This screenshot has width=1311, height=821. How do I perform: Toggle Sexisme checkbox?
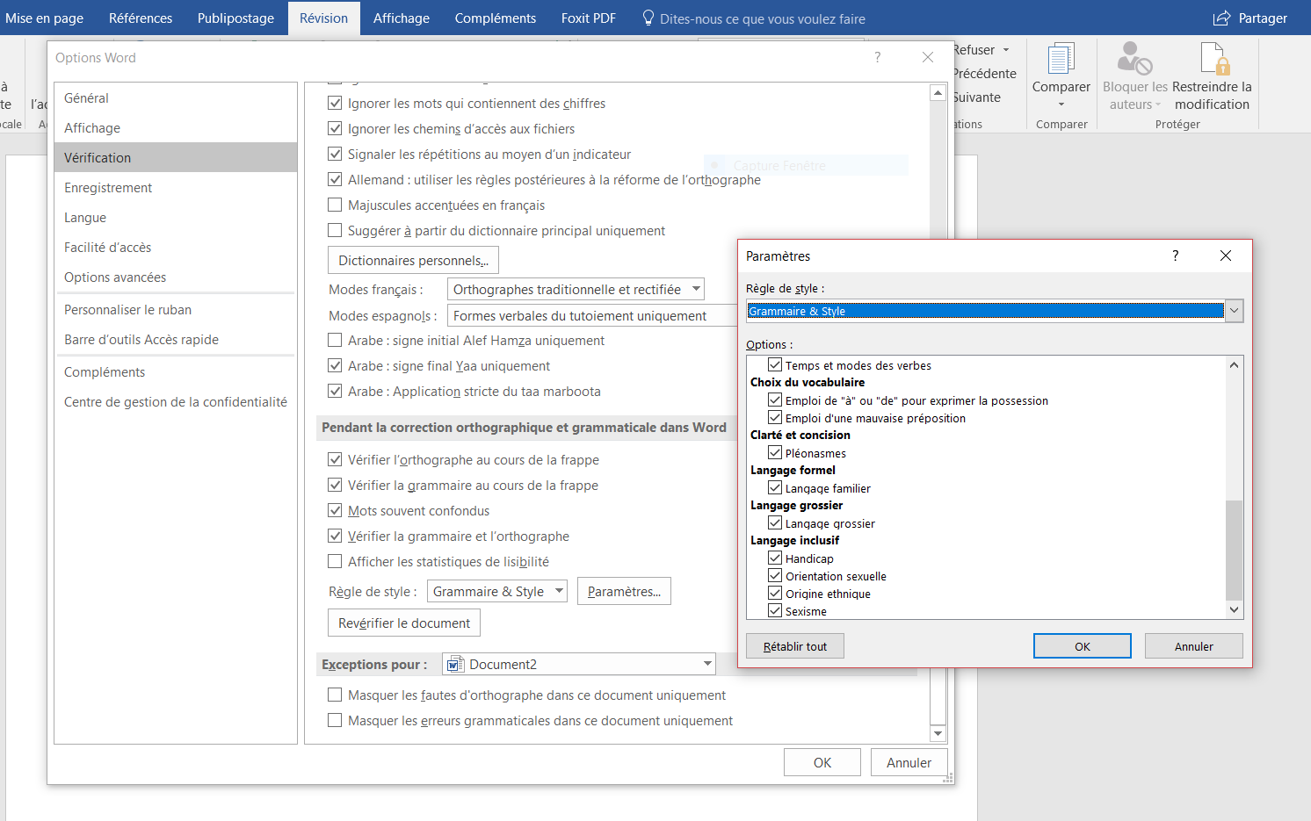775,610
